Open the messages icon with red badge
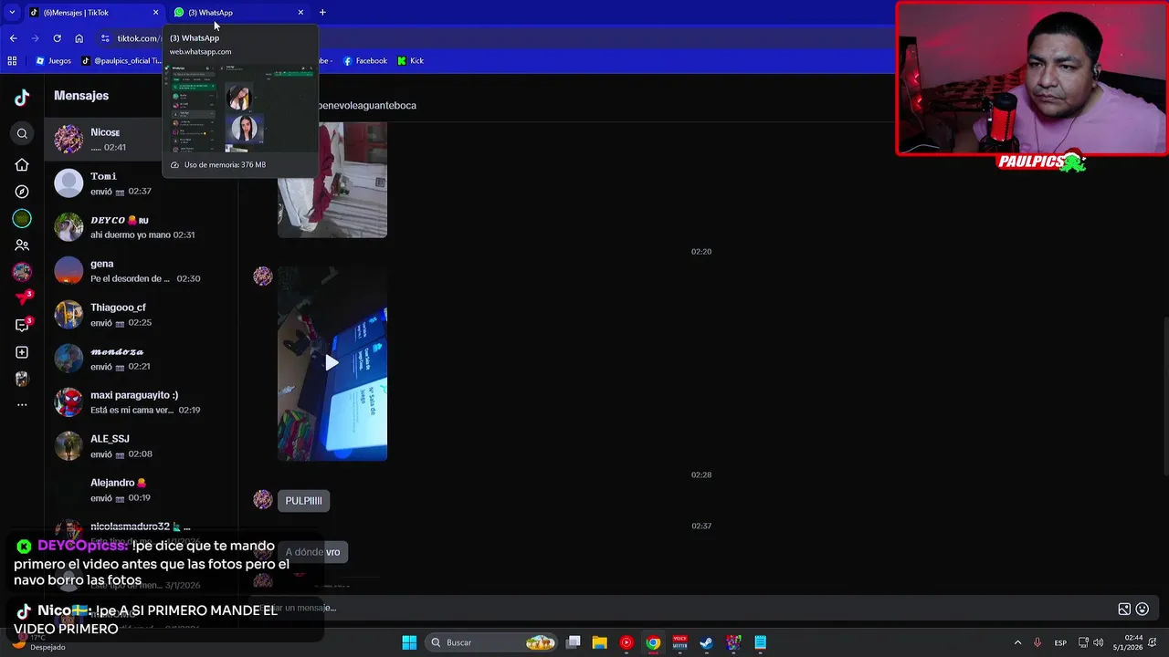Image resolution: width=1169 pixels, height=657 pixels. click(24, 298)
